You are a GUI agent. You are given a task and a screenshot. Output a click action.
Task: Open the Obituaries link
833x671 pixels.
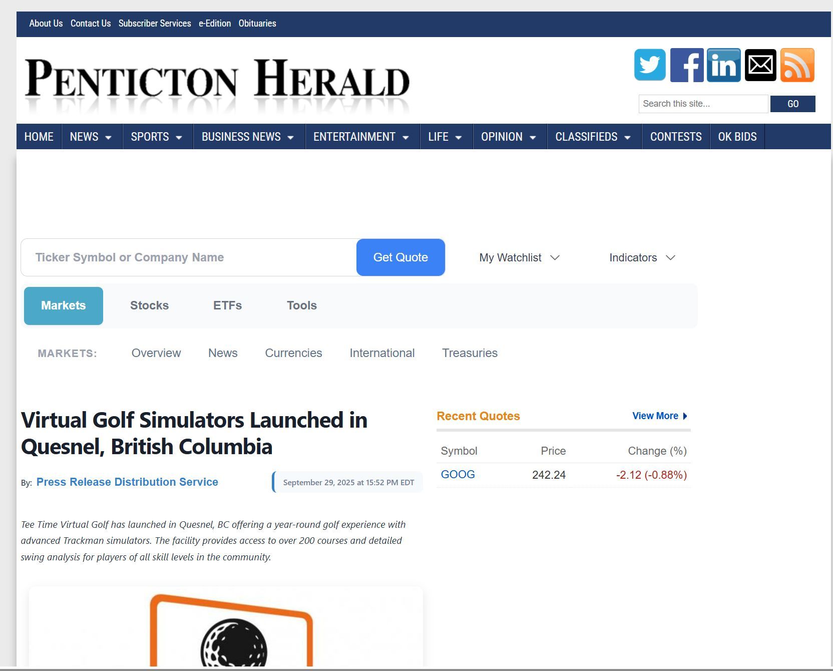[257, 24]
